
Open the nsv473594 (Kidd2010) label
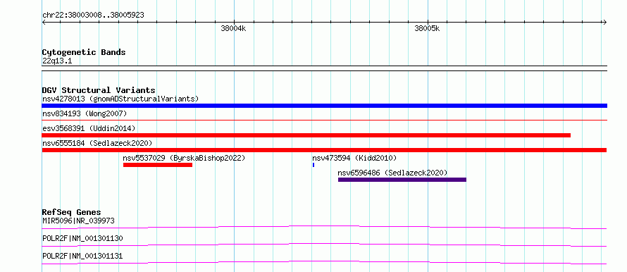click(354, 158)
